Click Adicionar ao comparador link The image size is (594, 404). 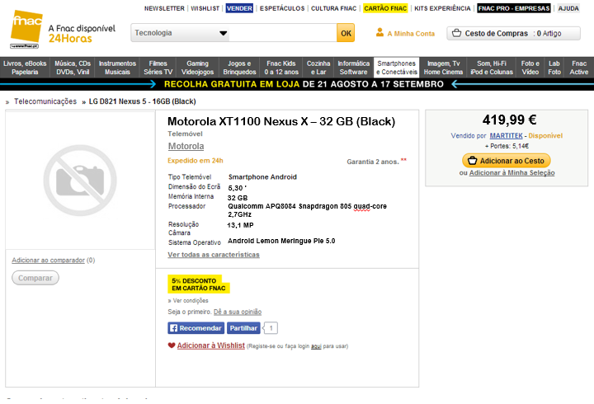tap(48, 260)
